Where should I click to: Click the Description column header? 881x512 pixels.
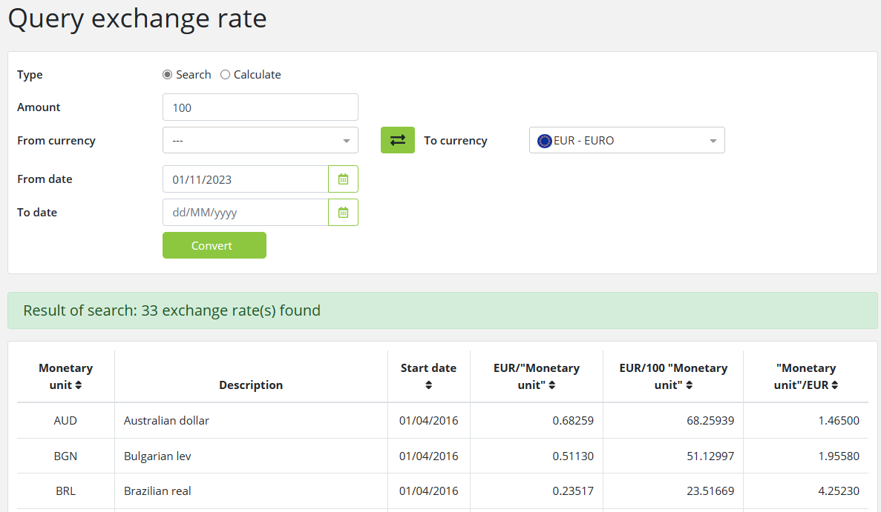251,385
